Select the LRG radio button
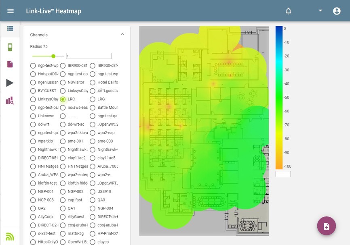Viewport: 350px width, 245px height. [93, 99]
